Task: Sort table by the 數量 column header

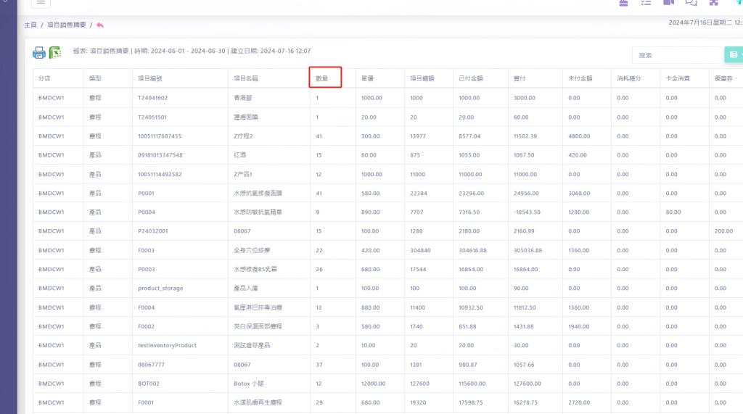Action: 322,78
